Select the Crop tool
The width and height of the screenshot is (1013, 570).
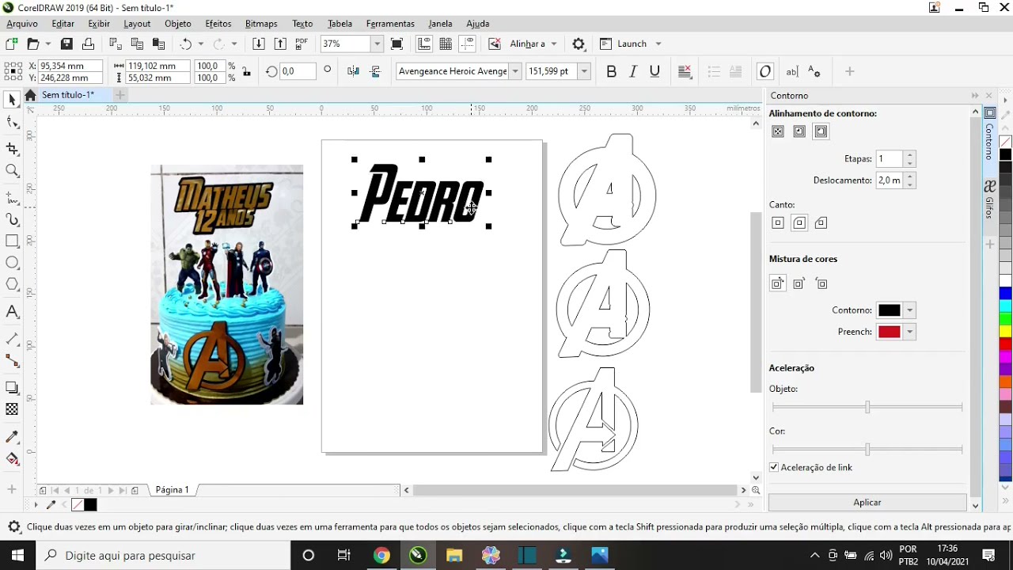(12, 149)
